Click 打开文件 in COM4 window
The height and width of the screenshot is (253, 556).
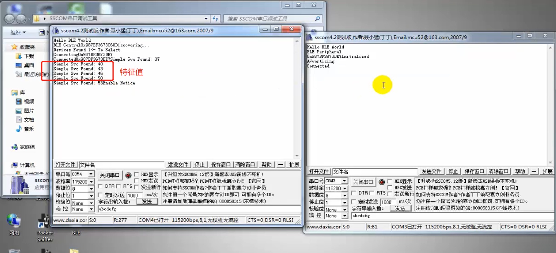[66, 165]
